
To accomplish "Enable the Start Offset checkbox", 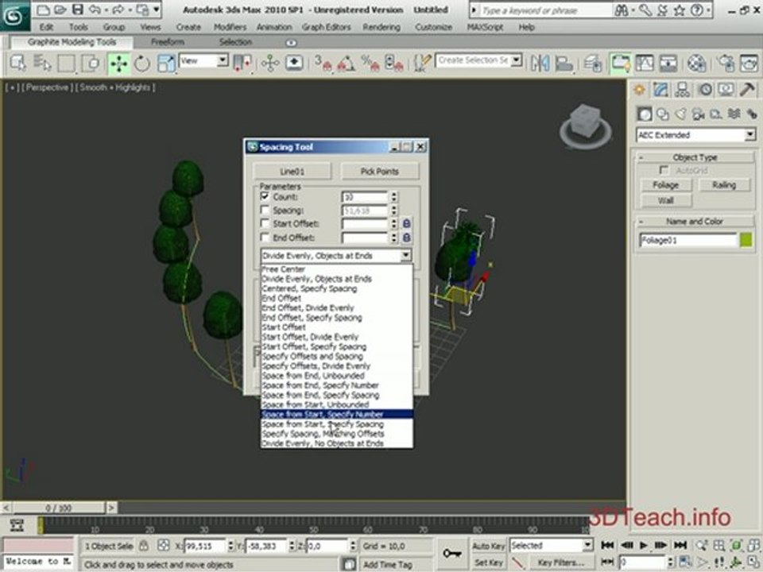I will coord(265,224).
